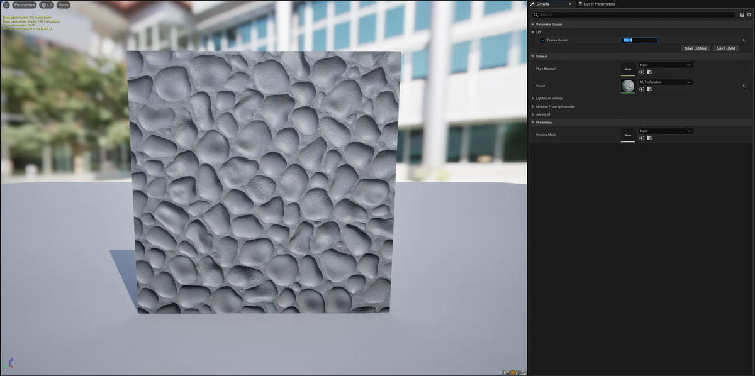
Task: Open Details panel settings gear
Action: [749, 14]
